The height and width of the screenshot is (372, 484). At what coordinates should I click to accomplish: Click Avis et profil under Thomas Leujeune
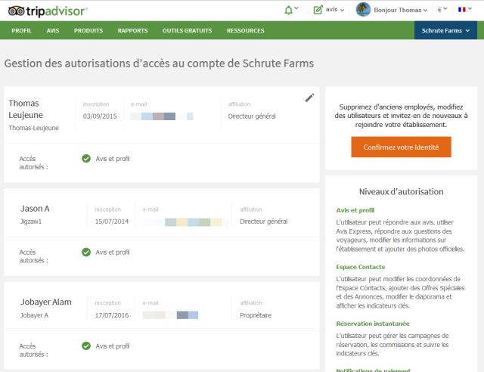tap(113, 159)
